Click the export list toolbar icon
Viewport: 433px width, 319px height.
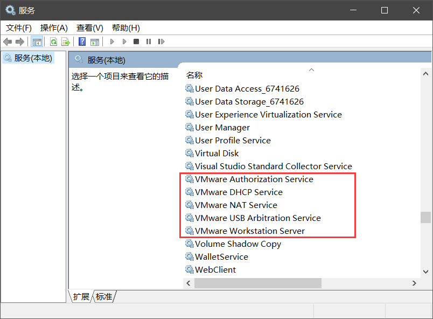pyautogui.click(x=66, y=41)
